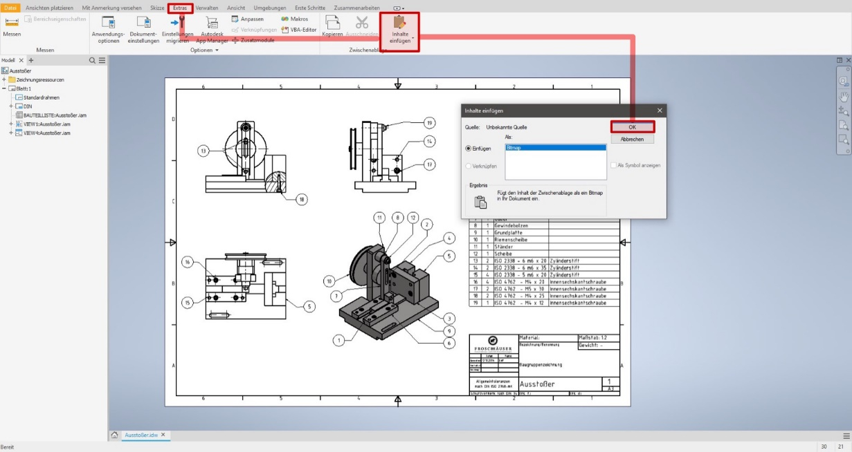Expand the Optionen panel dropdown

[x=204, y=50]
